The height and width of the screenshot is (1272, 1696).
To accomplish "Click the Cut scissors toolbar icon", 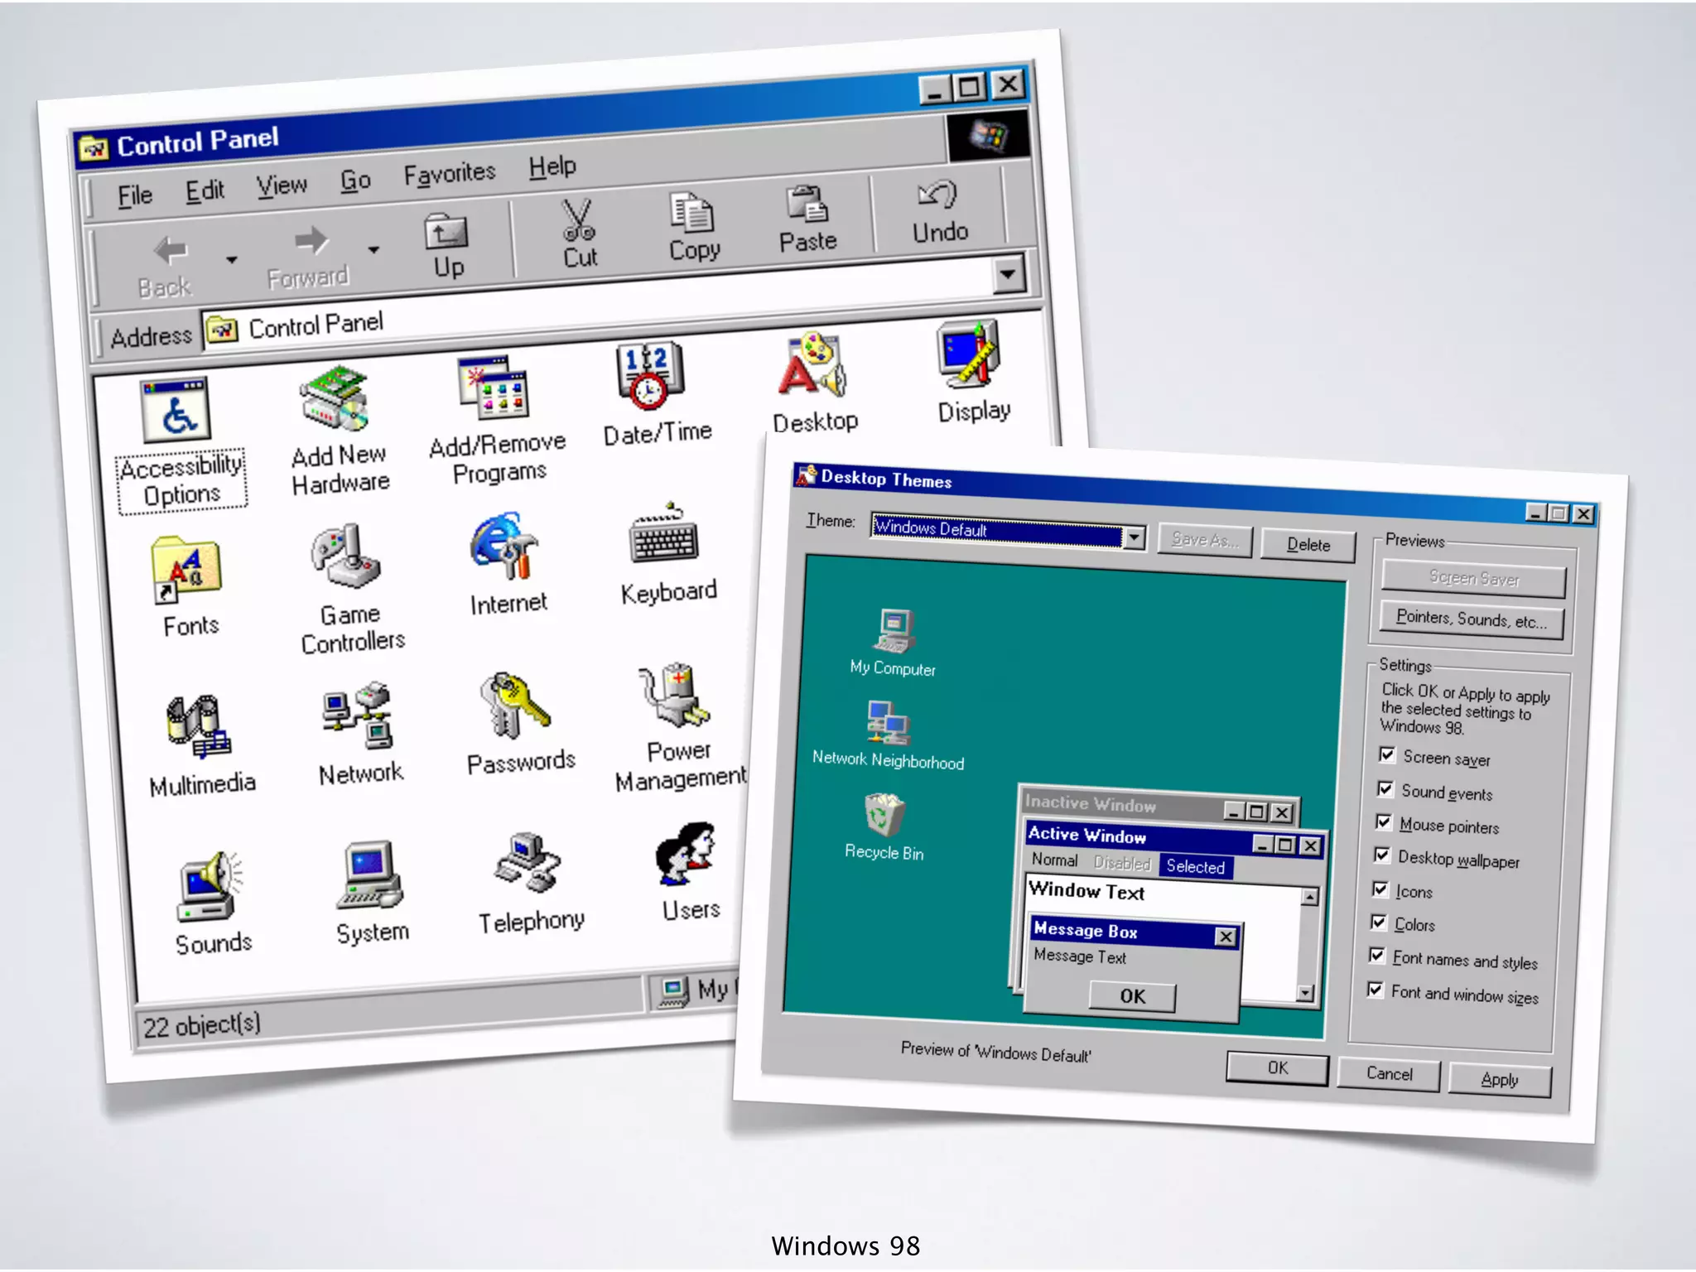I will 578,221.
